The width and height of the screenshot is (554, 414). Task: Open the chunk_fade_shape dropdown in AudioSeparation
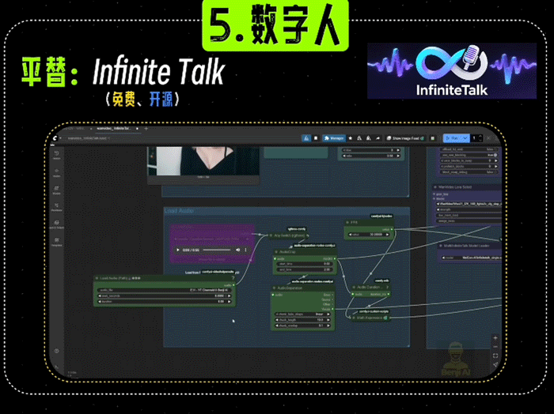click(303, 314)
